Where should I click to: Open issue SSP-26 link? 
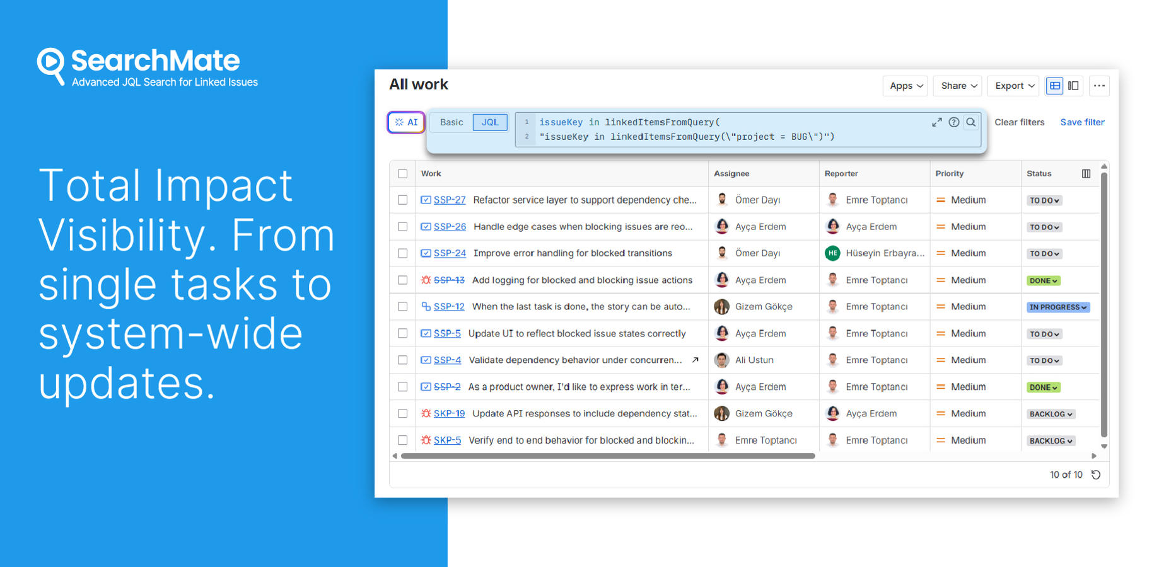tap(450, 227)
